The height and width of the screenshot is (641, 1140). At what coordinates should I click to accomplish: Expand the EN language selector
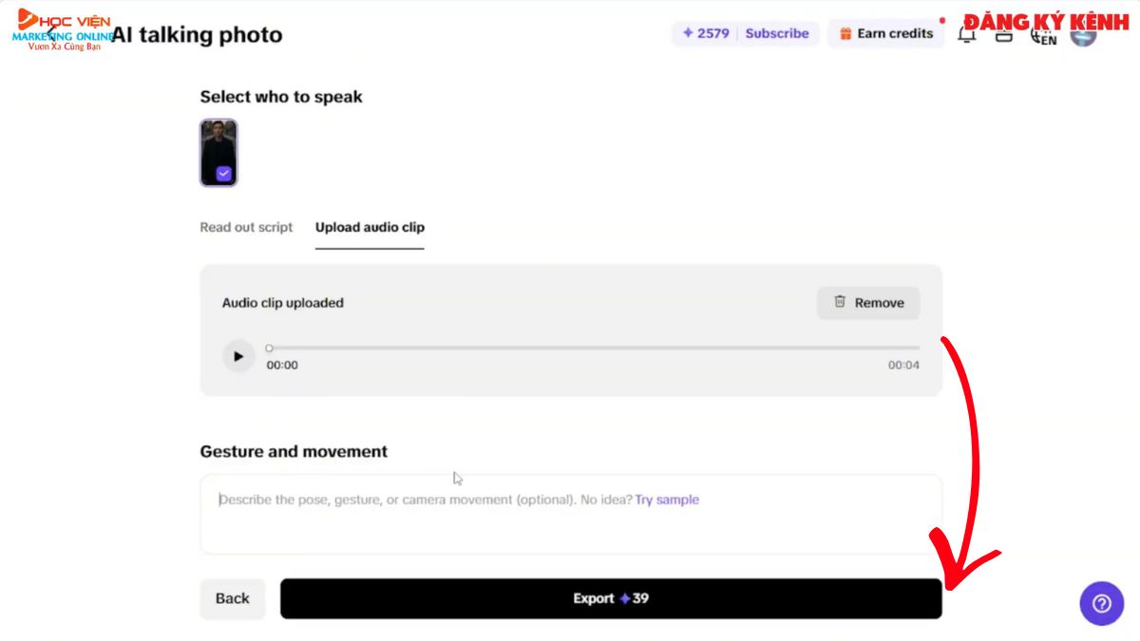(x=1042, y=37)
